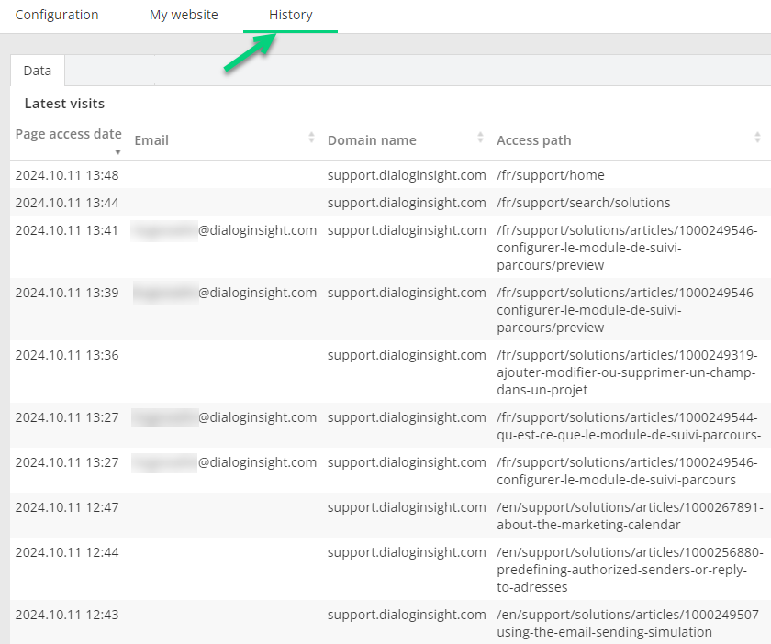Viewport: 771px width, 644px height.
Task: Select date cell 2024.10.11 12:44
Action: [x=67, y=552]
